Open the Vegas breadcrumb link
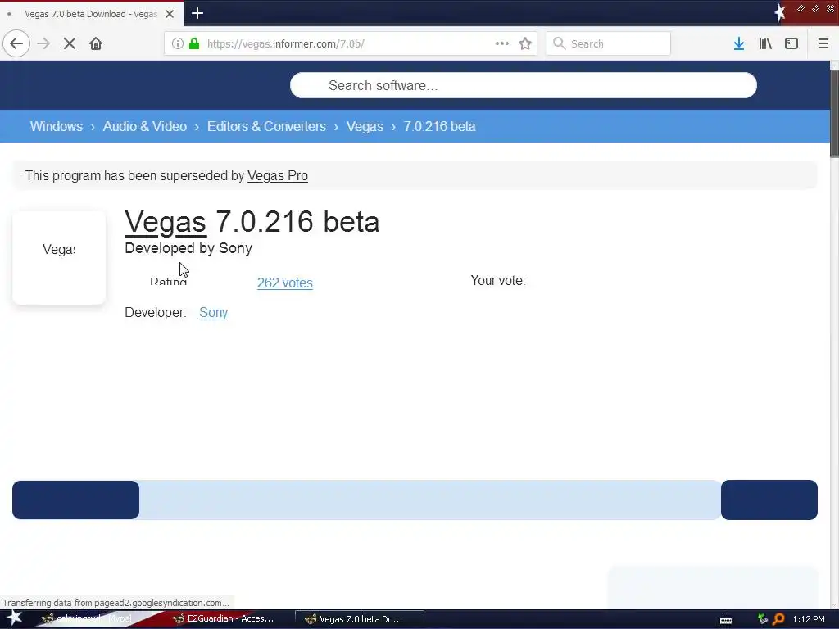The image size is (839, 629). 365,126
